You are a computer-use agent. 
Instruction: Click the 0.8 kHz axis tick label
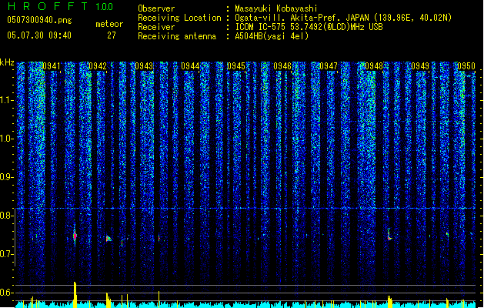coord(7,216)
